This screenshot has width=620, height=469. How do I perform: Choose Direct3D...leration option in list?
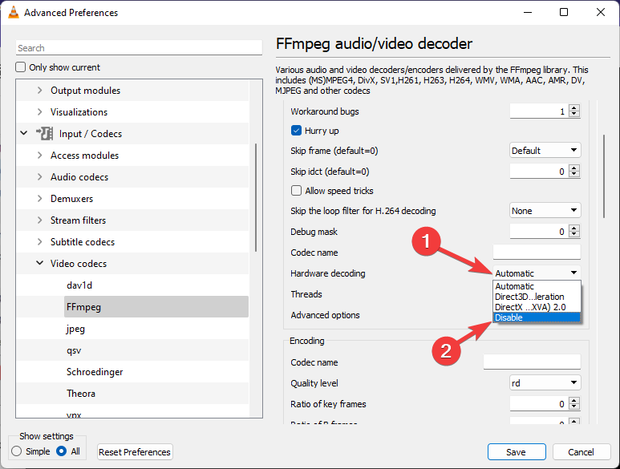(x=537, y=297)
